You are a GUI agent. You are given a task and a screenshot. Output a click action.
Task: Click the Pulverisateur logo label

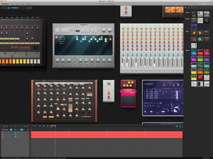(x=86, y=116)
